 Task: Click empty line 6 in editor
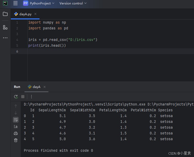click(x=79, y=51)
